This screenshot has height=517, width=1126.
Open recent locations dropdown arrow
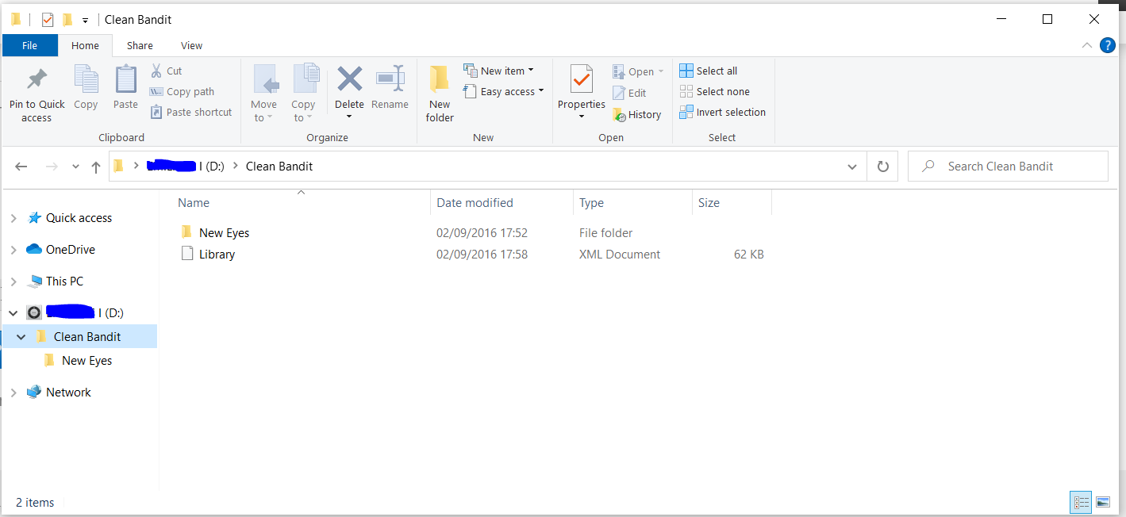tap(75, 167)
